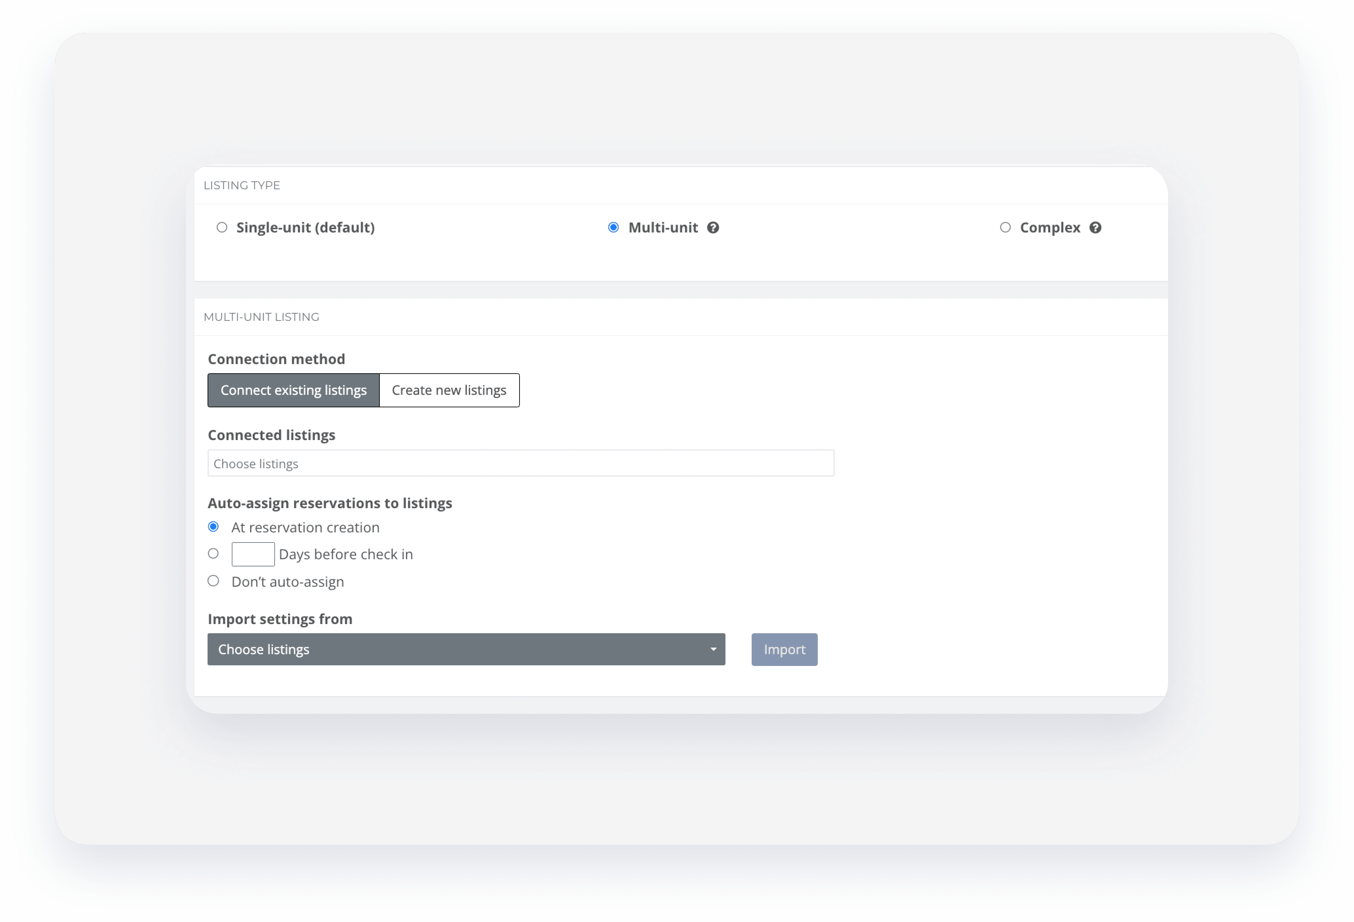Focus the Connected listings Choose listings field
The width and height of the screenshot is (1354, 922).
tap(520, 463)
